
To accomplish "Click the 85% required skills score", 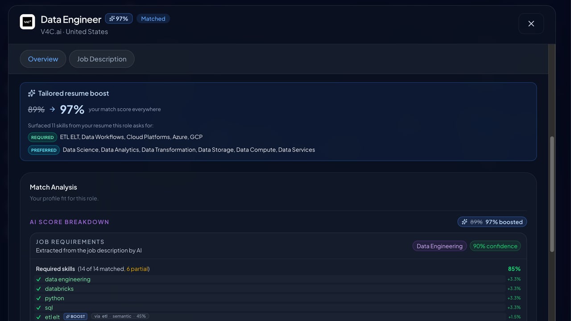I will pos(514,269).
